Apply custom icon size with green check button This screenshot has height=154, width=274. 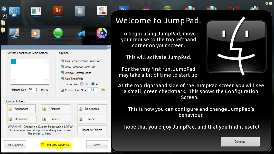[x=102, y=90]
